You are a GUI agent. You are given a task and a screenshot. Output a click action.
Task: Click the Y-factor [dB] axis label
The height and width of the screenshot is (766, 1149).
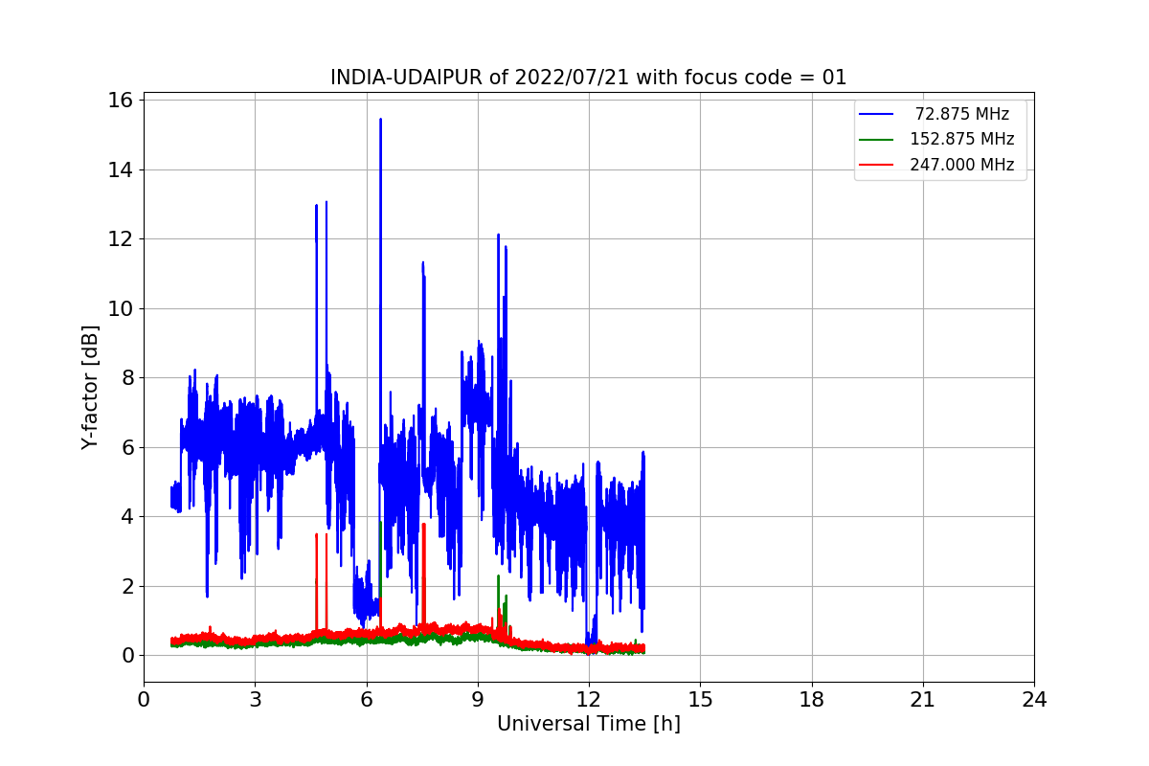pyautogui.click(x=90, y=388)
